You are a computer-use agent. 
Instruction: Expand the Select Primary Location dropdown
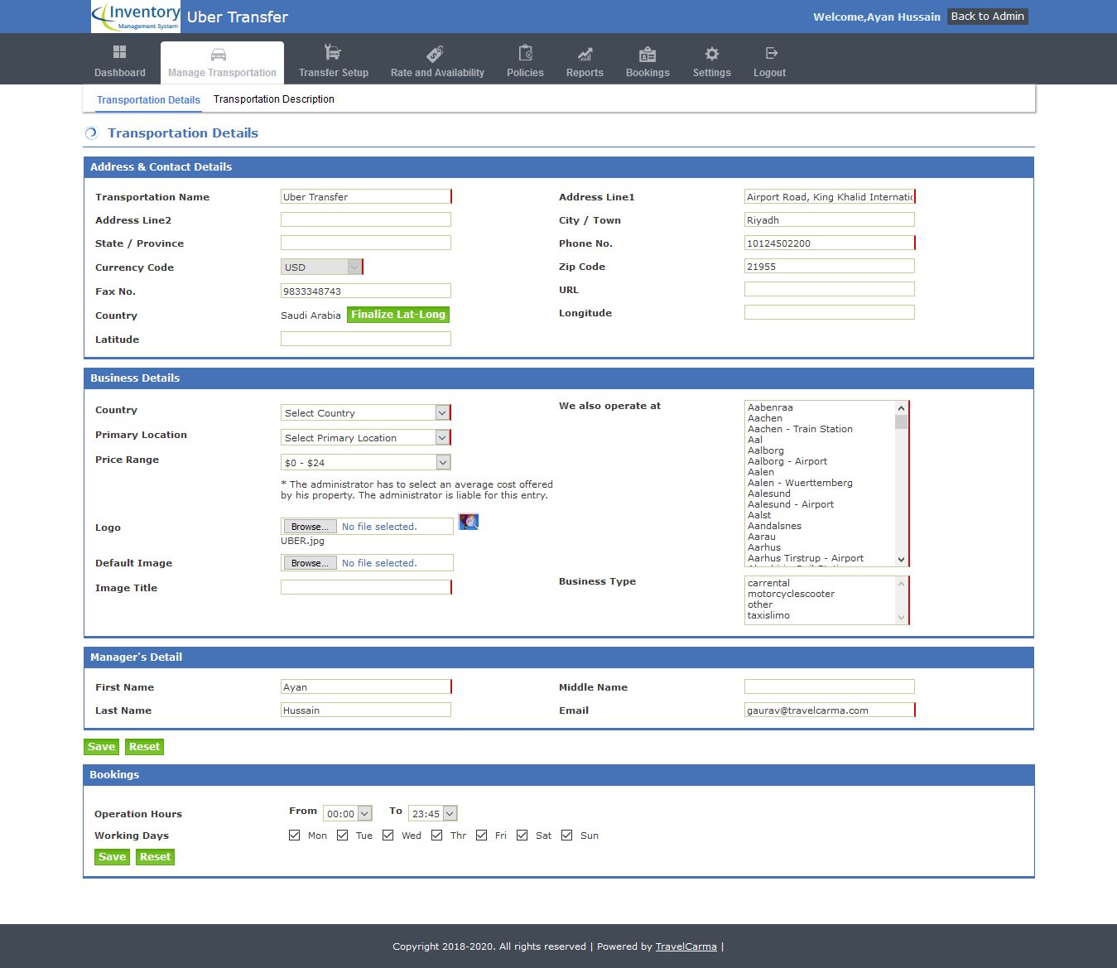(x=365, y=437)
